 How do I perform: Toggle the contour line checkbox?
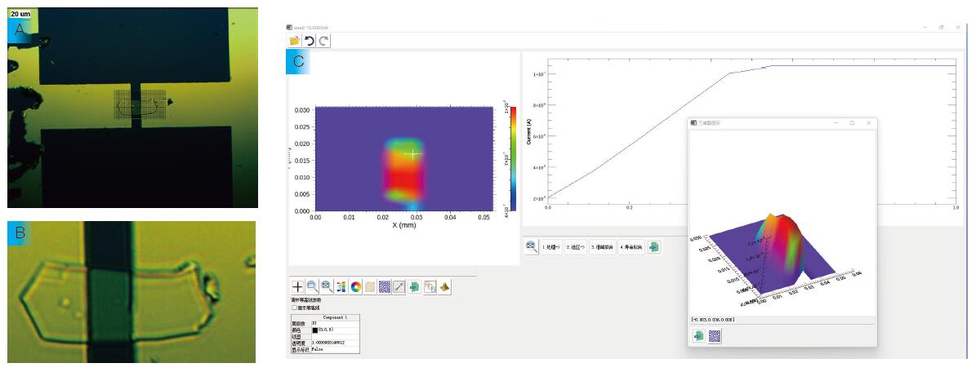coord(295,308)
